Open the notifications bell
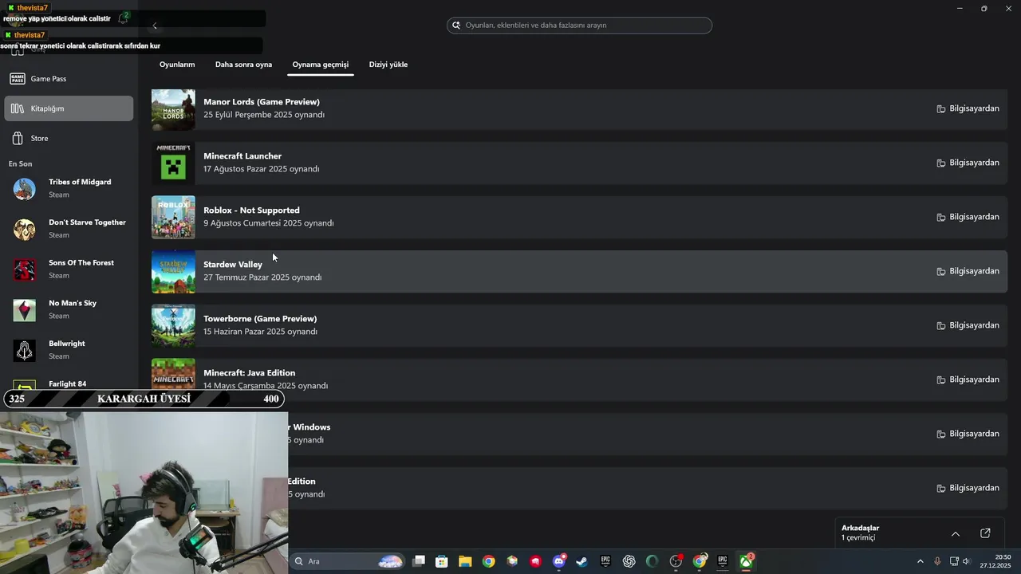 coord(124,18)
